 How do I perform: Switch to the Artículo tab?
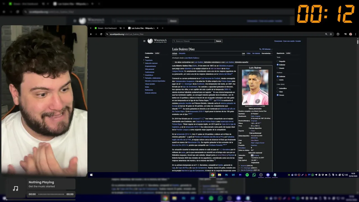coord(175,53)
